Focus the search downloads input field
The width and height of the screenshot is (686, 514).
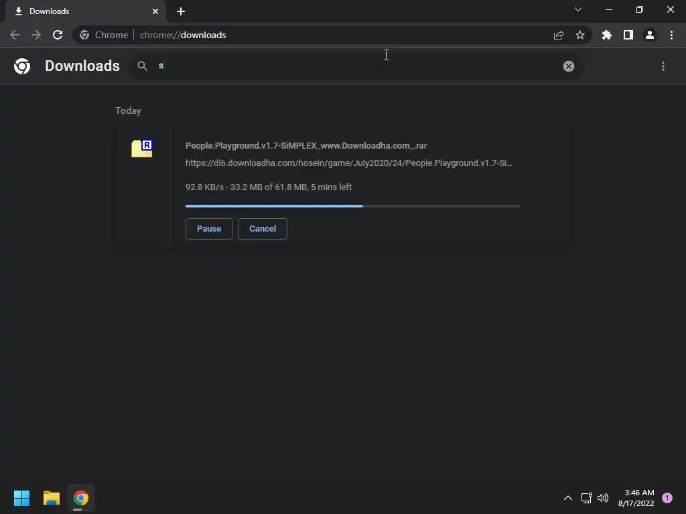356,66
